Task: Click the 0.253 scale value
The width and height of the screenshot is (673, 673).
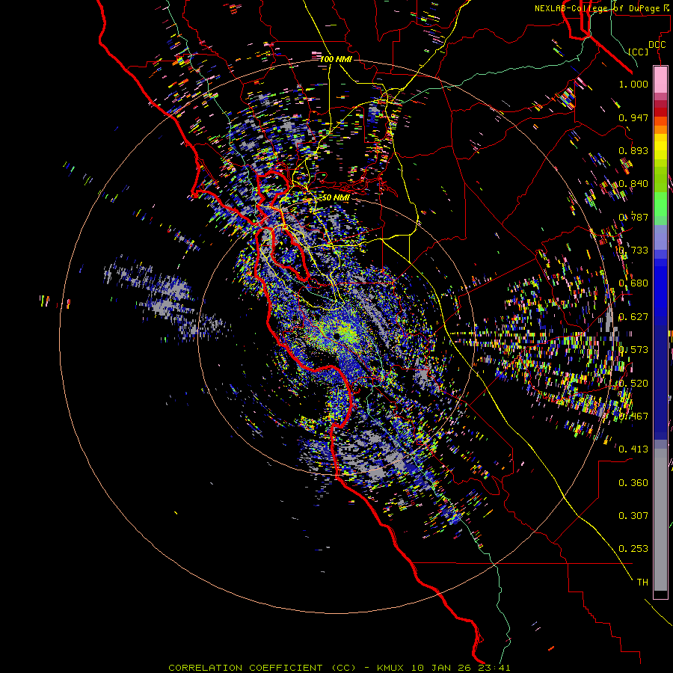Action: tap(633, 549)
